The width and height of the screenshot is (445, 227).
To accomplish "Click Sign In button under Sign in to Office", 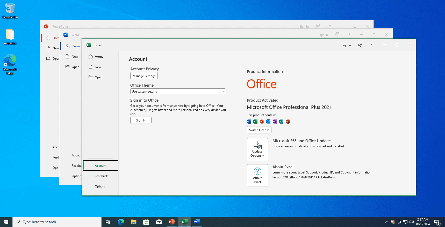I will [141, 120].
